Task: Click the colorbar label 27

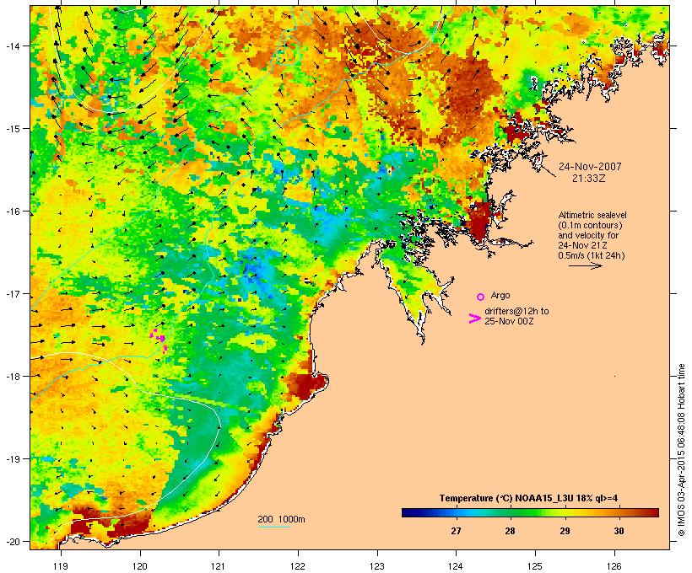Action: 456,531
